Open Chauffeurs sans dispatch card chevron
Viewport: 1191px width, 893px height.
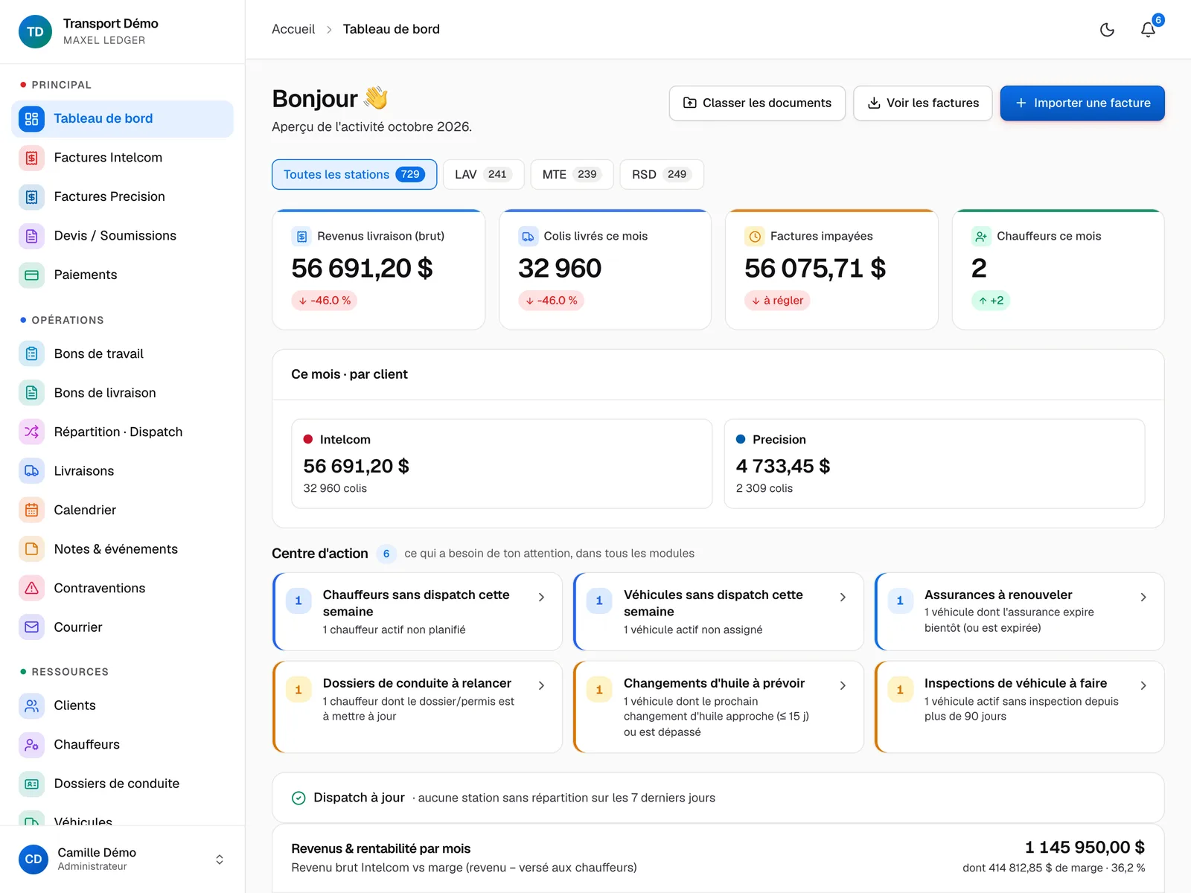(x=541, y=597)
